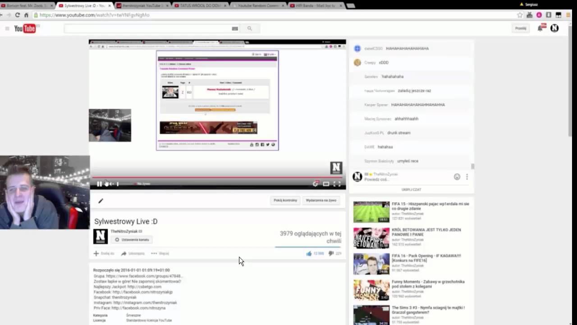Image resolution: width=577 pixels, height=325 pixels.
Task: Click the 3979 oglądających viewer count
Action: point(310,237)
